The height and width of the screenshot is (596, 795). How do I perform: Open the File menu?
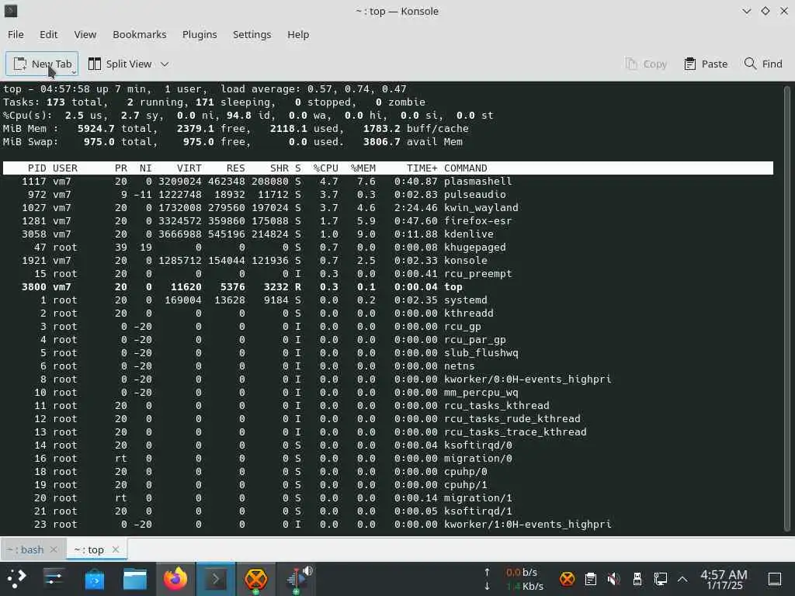(x=16, y=34)
